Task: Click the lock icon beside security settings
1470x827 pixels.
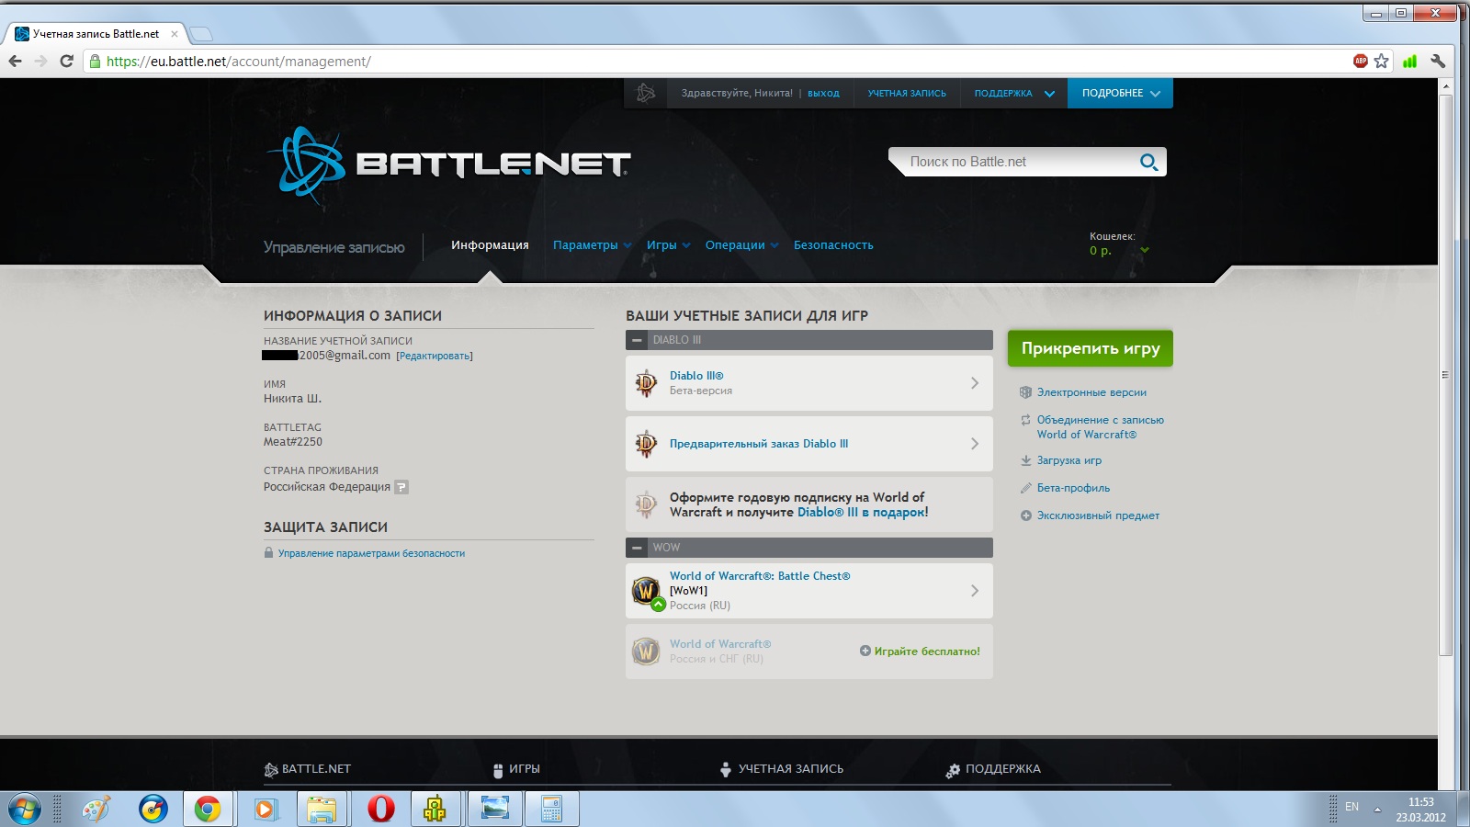Action: [268, 553]
